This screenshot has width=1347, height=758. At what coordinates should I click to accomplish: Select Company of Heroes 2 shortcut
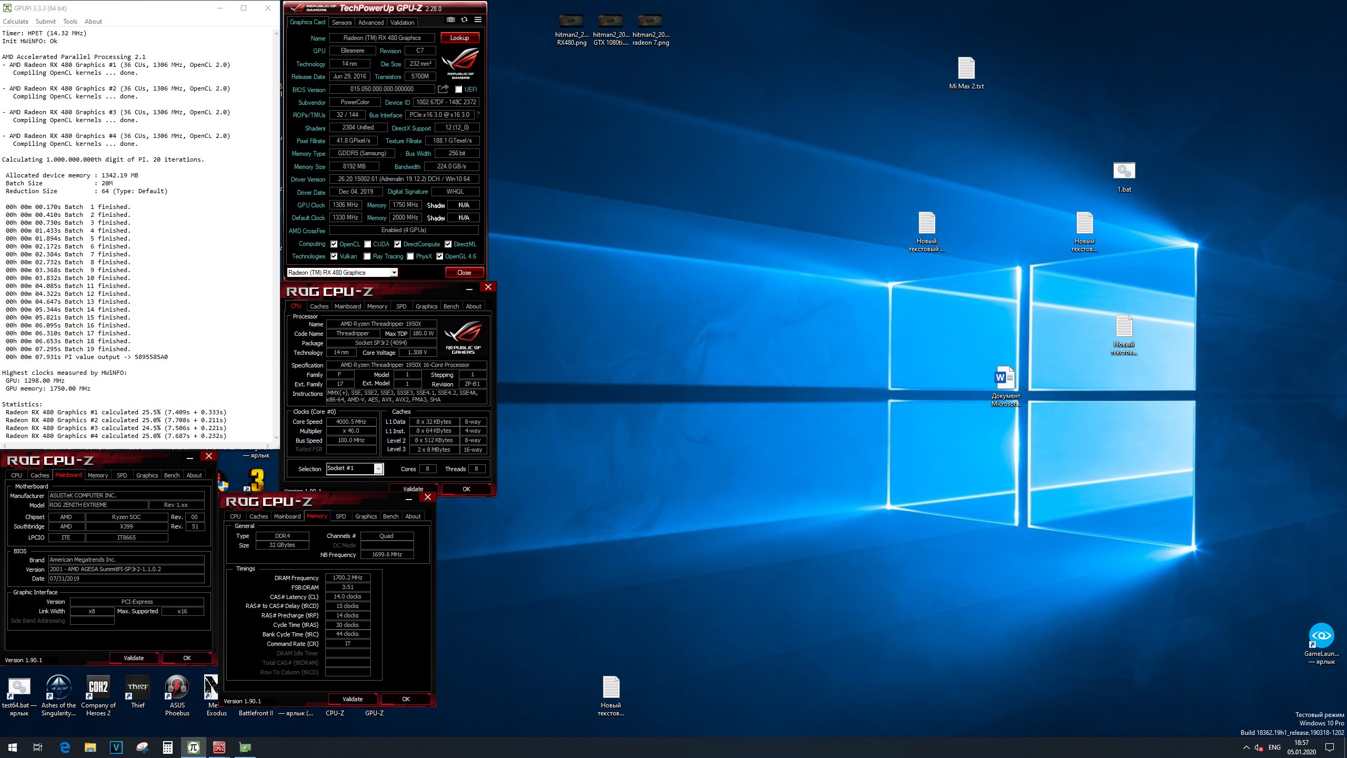(x=98, y=696)
